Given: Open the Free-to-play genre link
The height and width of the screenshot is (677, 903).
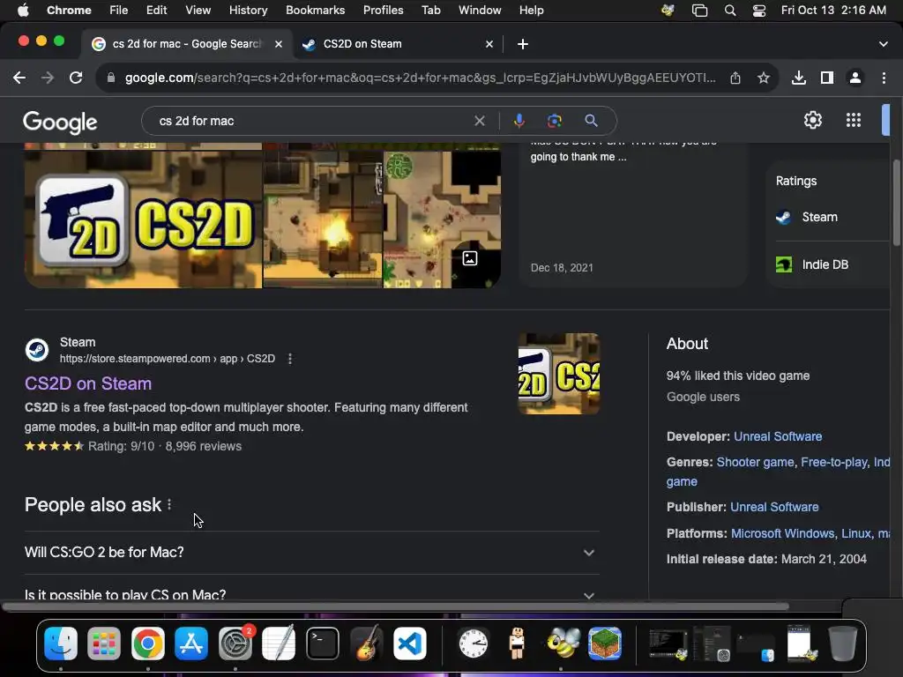Looking at the screenshot, I should pyautogui.click(x=834, y=462).
